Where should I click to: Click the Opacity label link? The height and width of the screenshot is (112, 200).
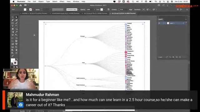coord(83,10)
